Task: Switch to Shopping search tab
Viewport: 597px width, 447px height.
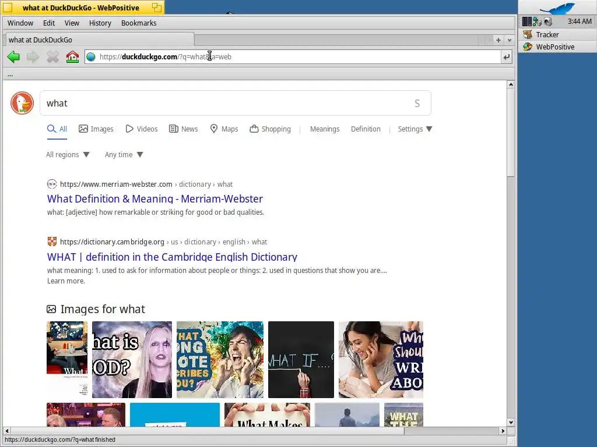Action: pos(270,129)
